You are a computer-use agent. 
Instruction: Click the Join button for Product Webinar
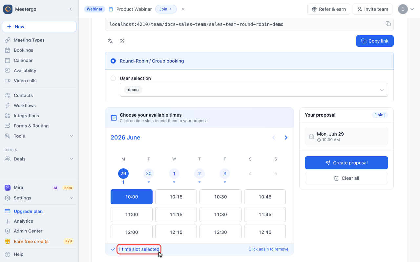coord(166,9)
